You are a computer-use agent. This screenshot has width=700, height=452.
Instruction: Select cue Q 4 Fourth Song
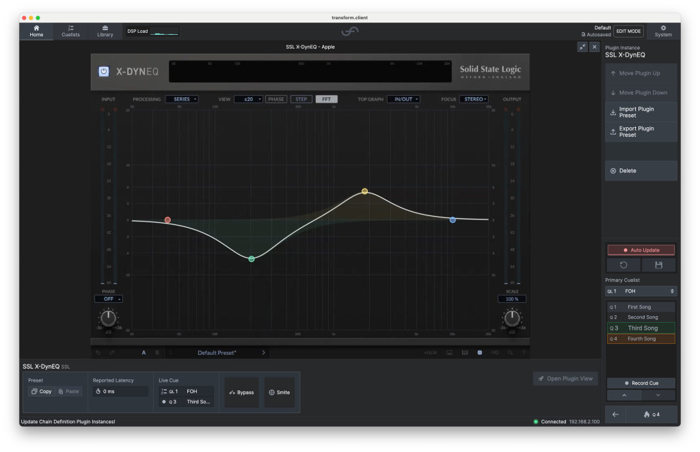[x=641, y=339]
